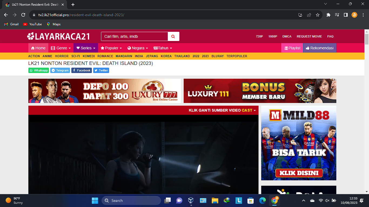Open Microsoft Store taskbar icon

pyautogui.click(x=250, y=201)
